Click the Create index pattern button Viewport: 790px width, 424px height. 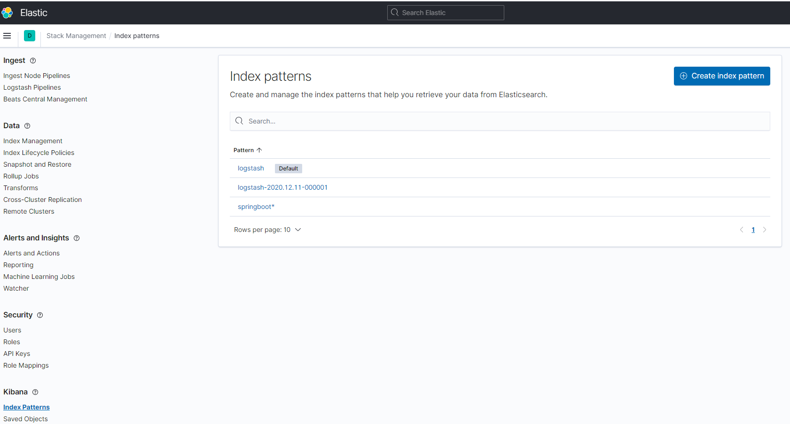pyautogui.click(x=722, y=76)
